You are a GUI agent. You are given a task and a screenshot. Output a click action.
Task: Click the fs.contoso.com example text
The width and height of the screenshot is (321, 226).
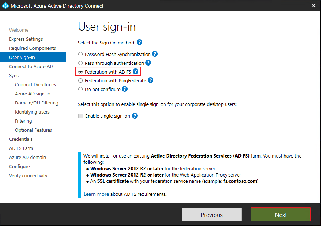(x=240, y=181)
